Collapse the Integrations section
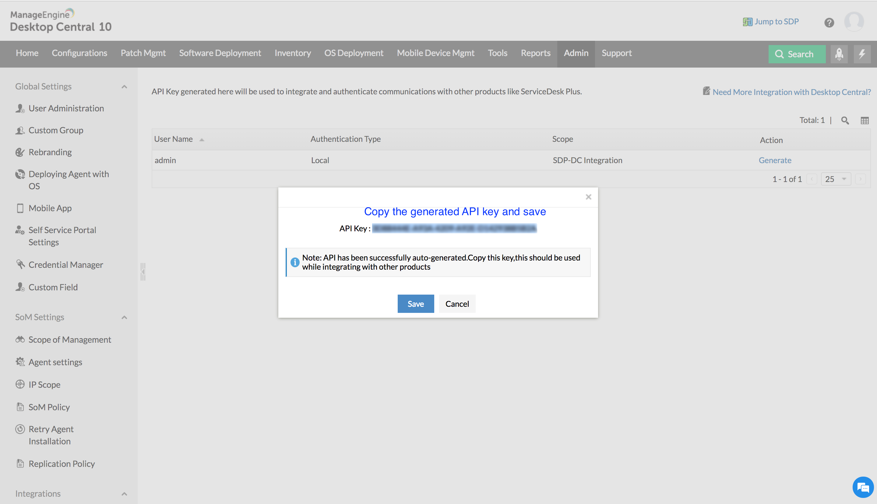The width and height of the screenshot is (877, 504). (124, 494)
